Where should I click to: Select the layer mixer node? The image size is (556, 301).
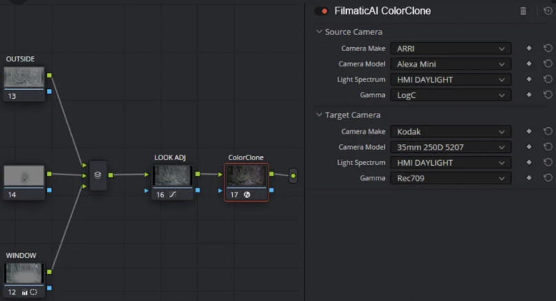98,175
